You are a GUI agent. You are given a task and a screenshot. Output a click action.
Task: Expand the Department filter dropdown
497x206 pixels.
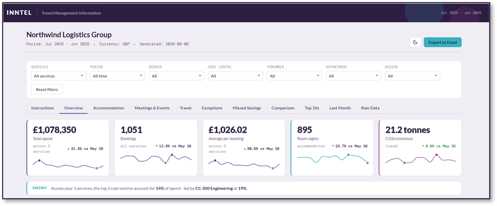click(x=353, y=76)
